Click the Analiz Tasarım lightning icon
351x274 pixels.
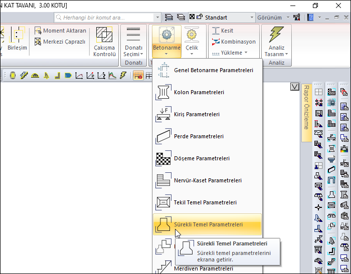(x=276, y=35)
